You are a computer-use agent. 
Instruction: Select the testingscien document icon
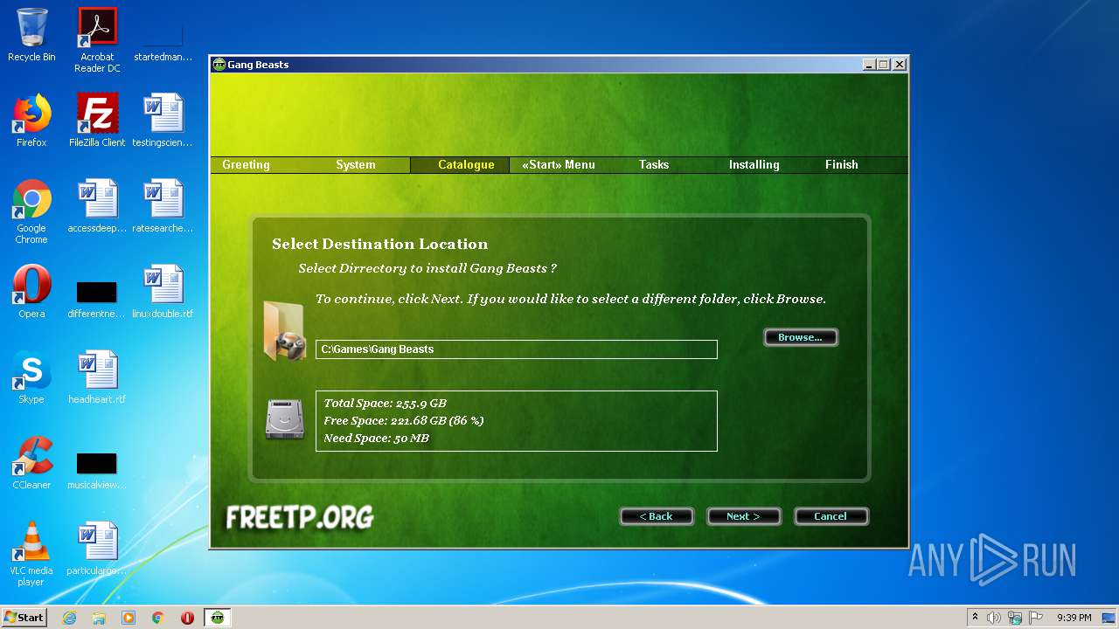point(163,121)
